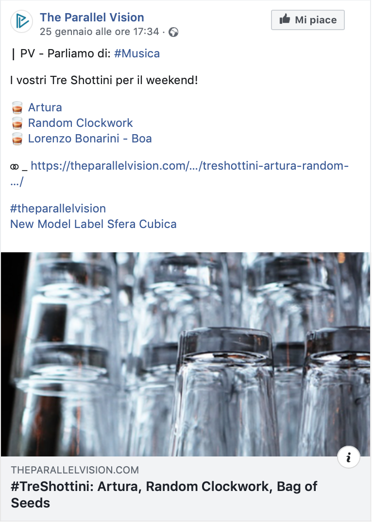Screen dimensions: 373x525
Task: Click the whisky glass emoji beside Artura
Action: [x=17, y=108]
